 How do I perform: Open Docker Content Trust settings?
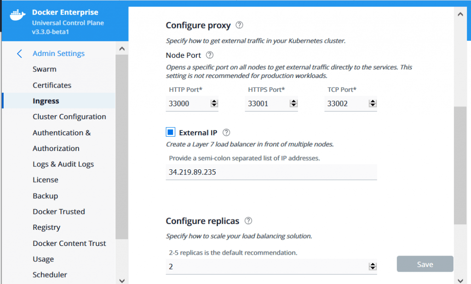tap(69, 243)
